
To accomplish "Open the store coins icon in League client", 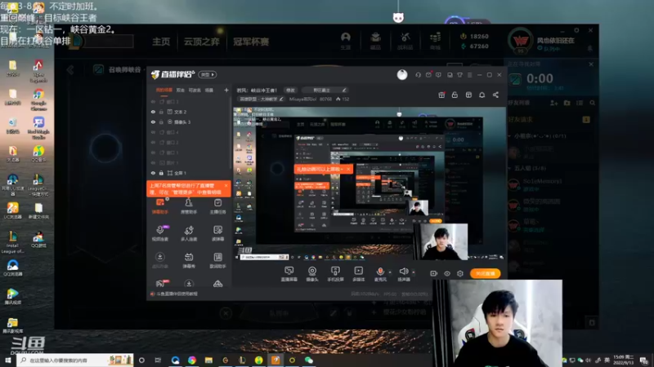I will 435,40.
